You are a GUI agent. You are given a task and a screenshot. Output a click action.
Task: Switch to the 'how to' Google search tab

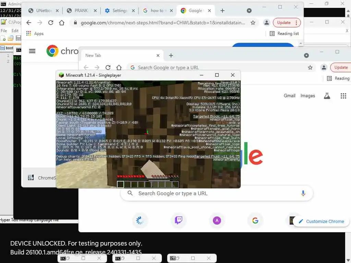click(158, 11)
